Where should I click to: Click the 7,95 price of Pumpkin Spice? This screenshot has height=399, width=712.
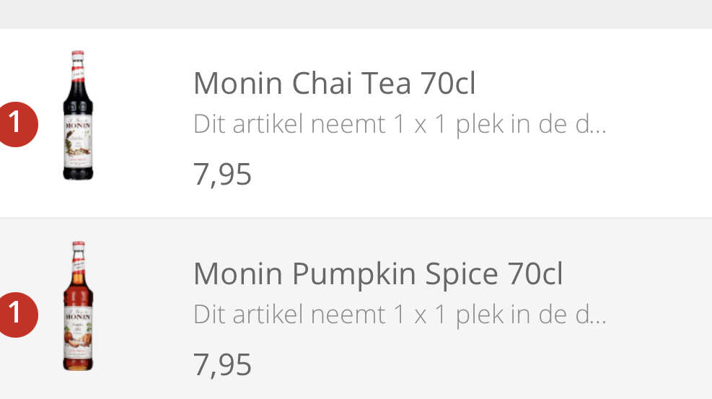tap(222, 365)
